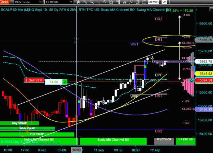This screenshot has height=153, width=213.
Task: Click the DS1 support level label
Action: (158, 96)
